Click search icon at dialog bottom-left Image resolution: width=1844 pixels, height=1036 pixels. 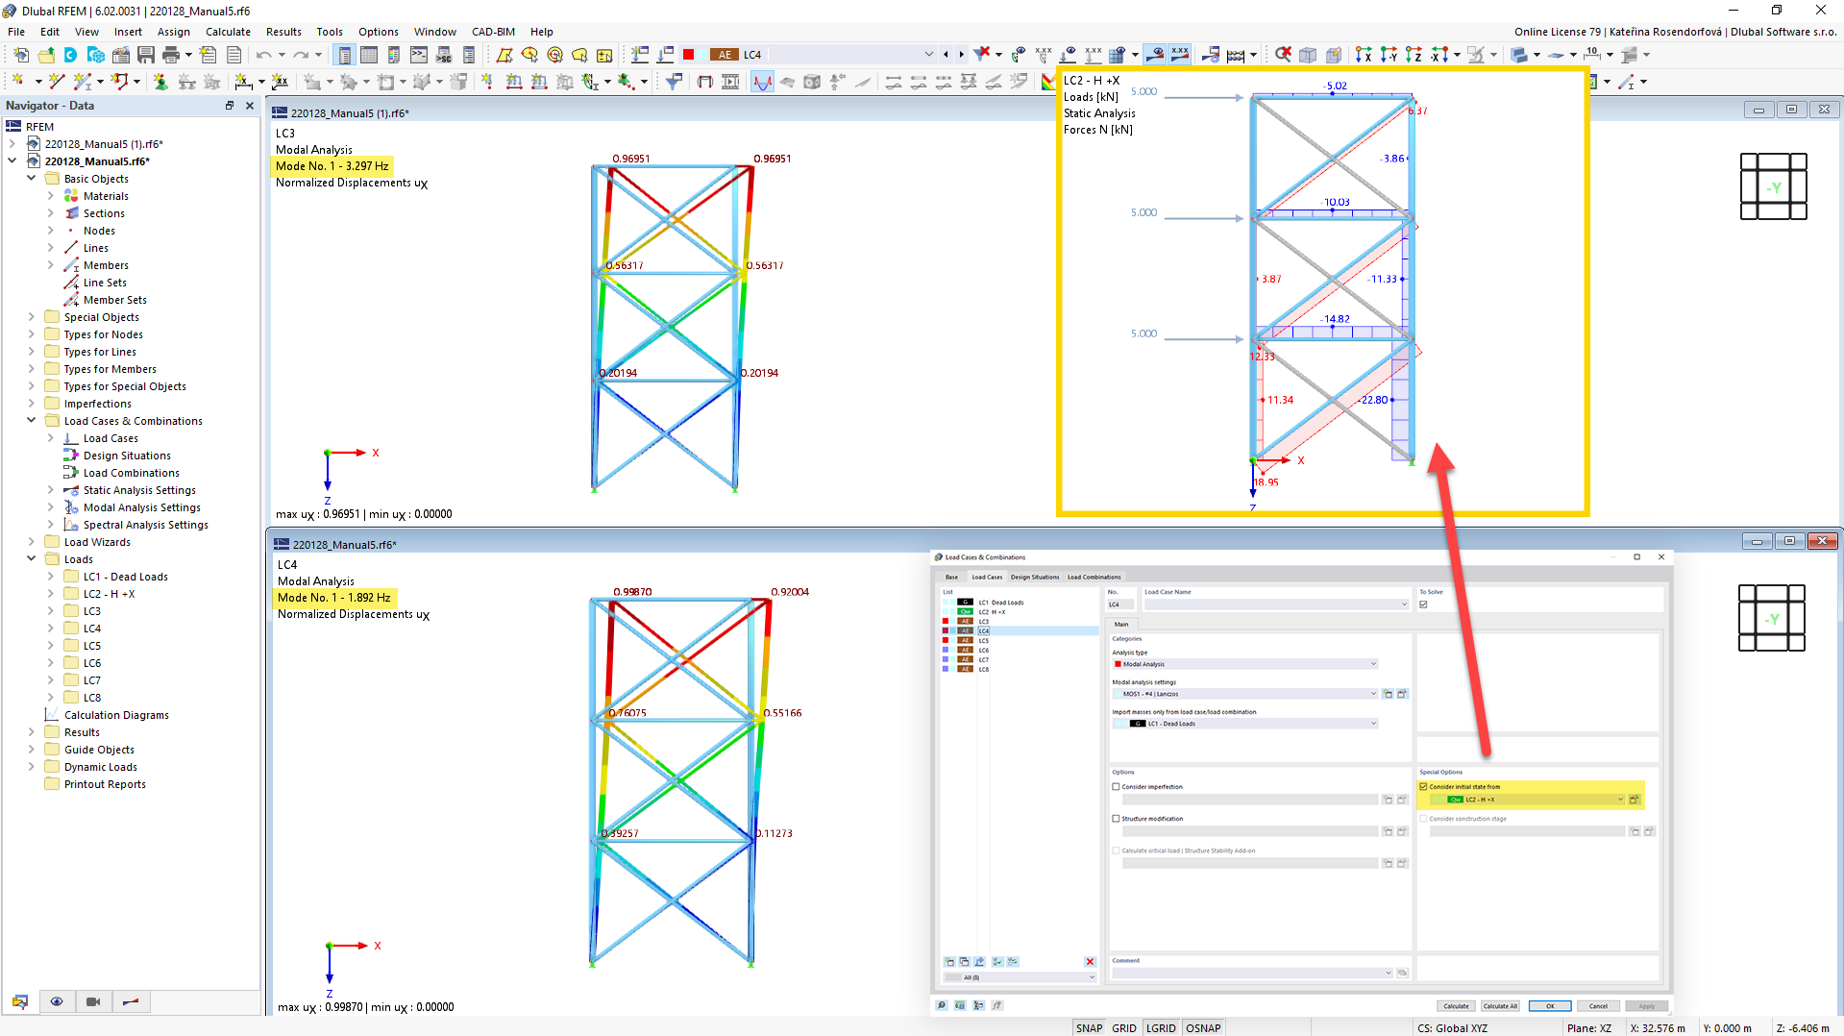coord(942,1005)
